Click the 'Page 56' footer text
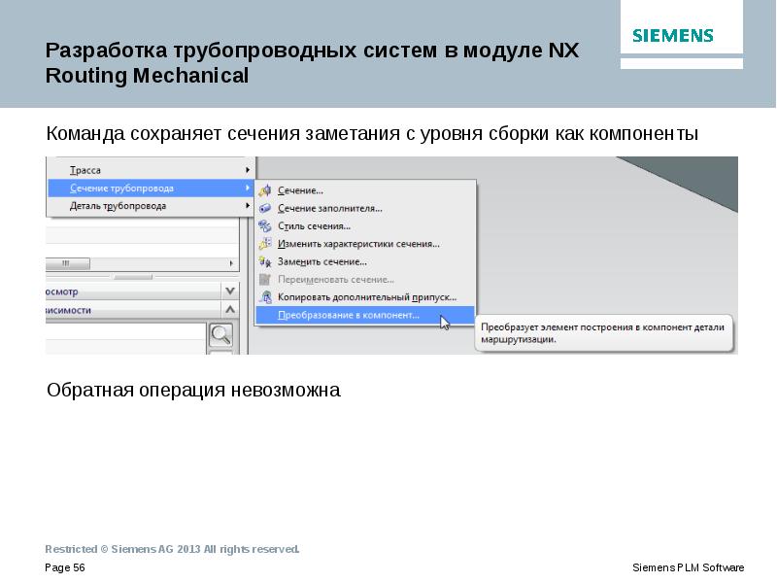The image size is (777, 583). coord(65,567)
